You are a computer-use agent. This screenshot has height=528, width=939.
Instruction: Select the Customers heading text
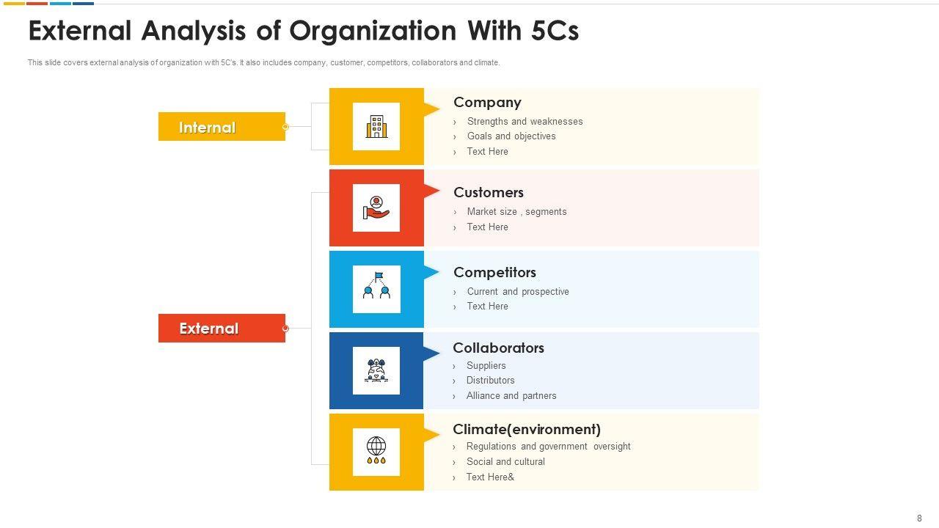tap(488, 193)
